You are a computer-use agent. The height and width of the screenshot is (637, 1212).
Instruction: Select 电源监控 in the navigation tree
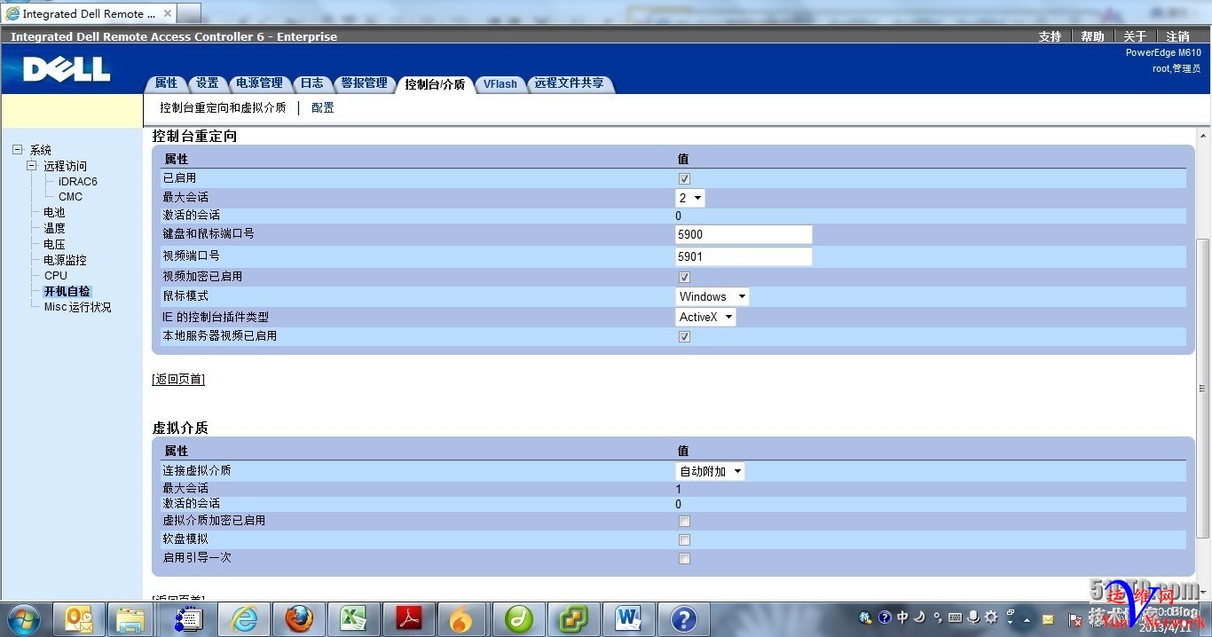(x=65, y=260)
